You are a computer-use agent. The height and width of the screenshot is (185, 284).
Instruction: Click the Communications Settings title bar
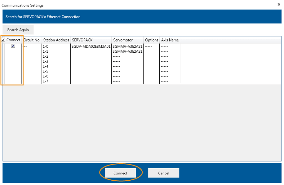point(124,5)
